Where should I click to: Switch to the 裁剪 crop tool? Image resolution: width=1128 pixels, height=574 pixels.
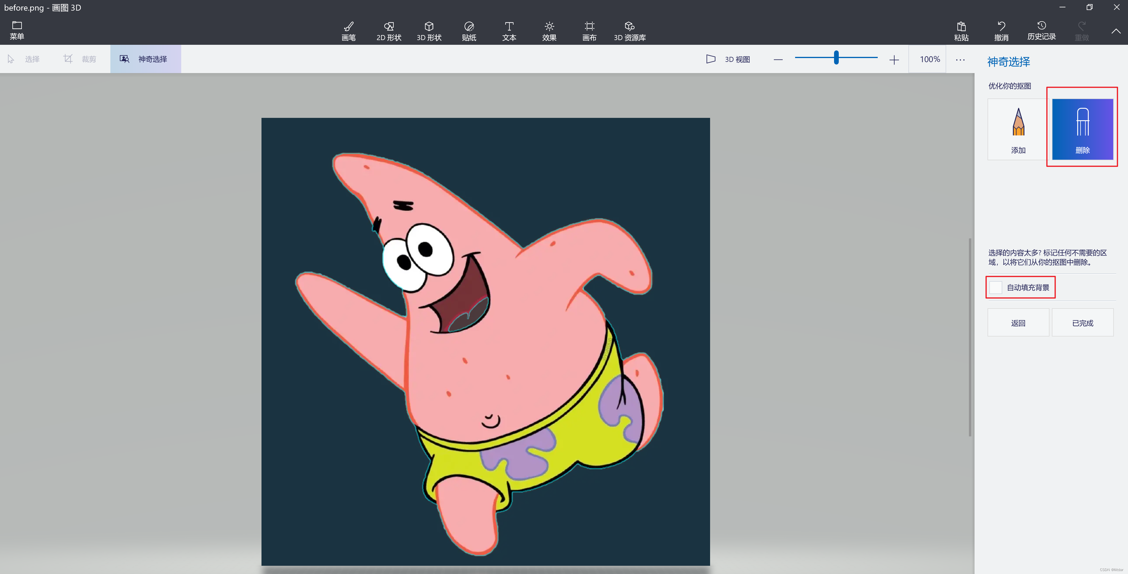(79, 59)
